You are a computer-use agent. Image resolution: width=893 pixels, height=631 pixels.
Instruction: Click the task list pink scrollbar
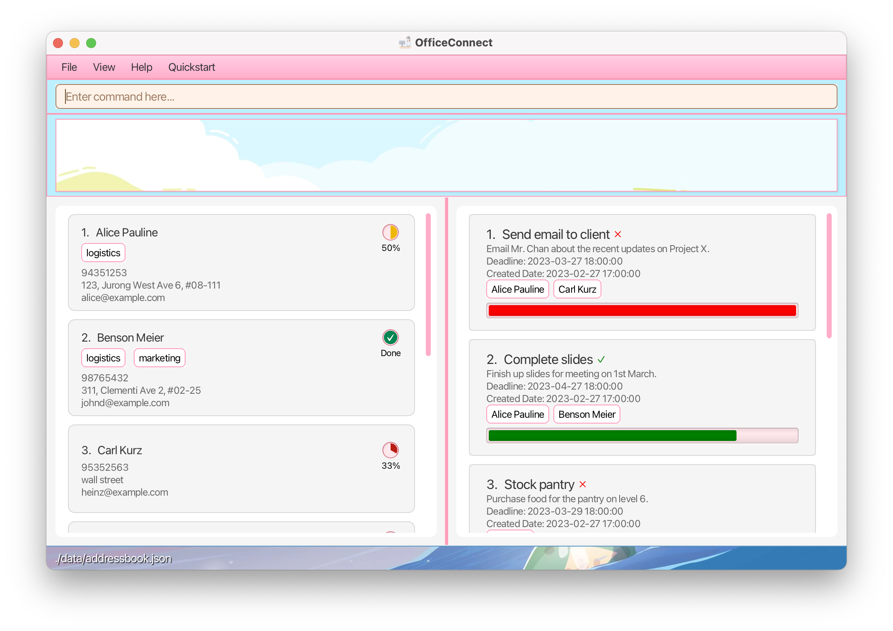pyautogui.click(x=829, y=275)
